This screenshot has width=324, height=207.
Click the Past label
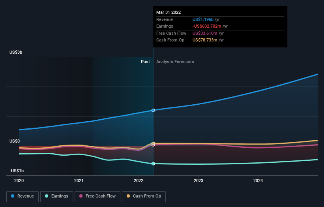(145, 62)
